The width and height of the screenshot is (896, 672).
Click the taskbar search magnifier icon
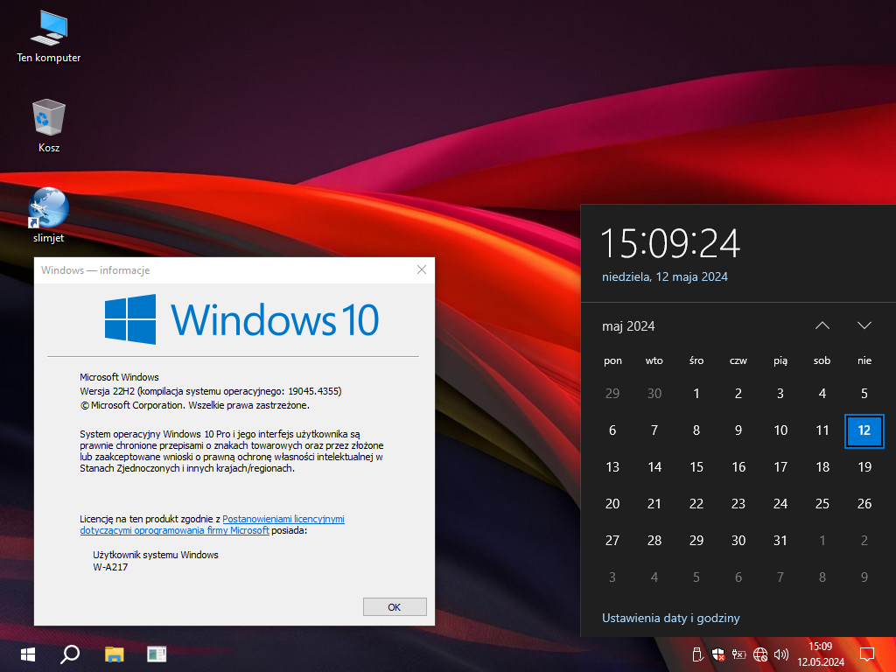tap(70, 654)
